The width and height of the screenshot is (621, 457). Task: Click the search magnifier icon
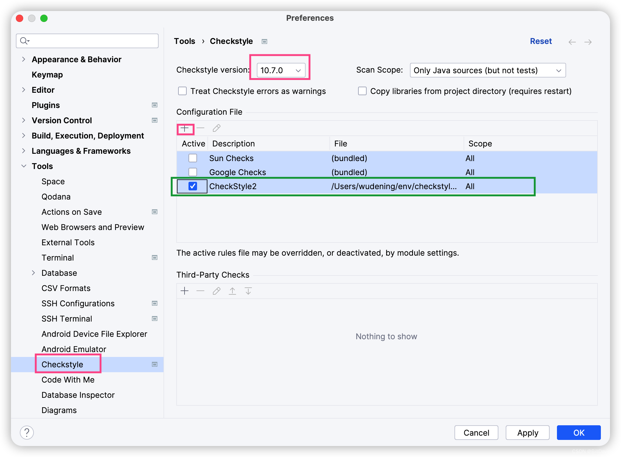[x=24, y=41]
